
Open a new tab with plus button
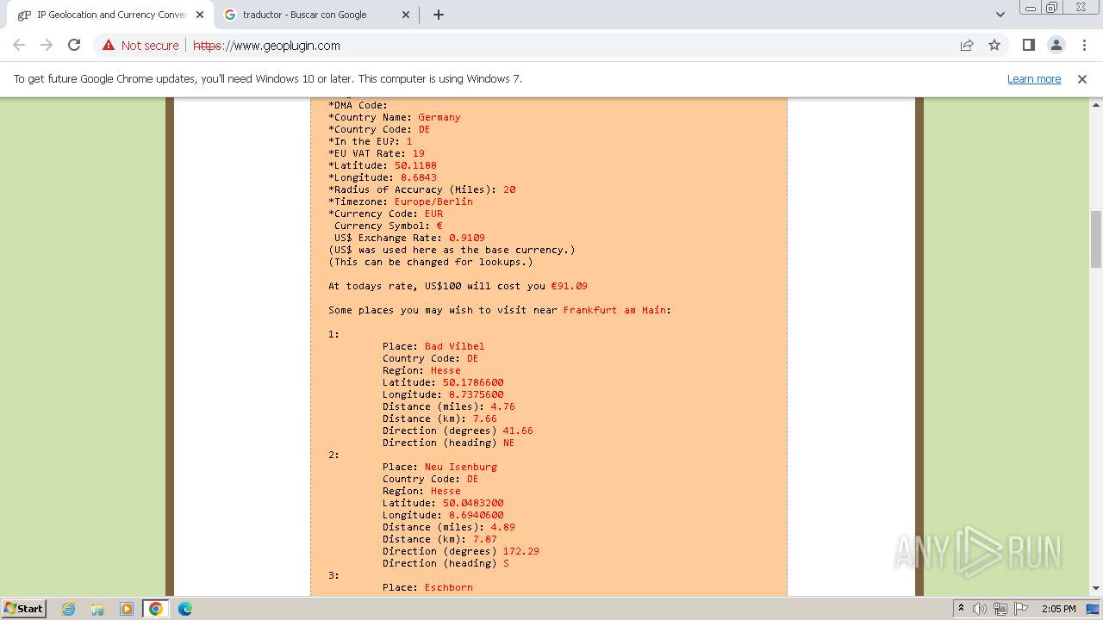point(438,15)
